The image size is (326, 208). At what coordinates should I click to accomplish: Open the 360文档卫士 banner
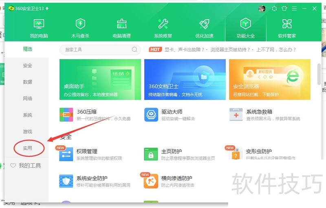coord(185,79)
